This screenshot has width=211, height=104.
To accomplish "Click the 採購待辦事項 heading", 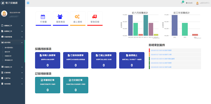I will (43, 49).
